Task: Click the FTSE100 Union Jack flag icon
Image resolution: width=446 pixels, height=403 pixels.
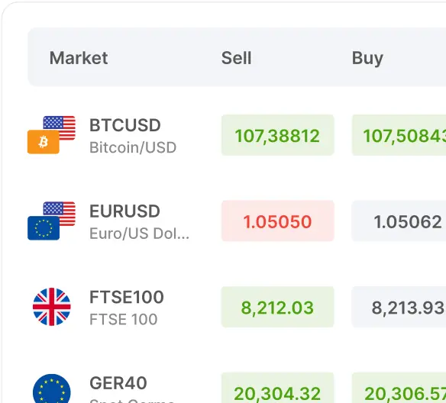Action: [51, 307]
